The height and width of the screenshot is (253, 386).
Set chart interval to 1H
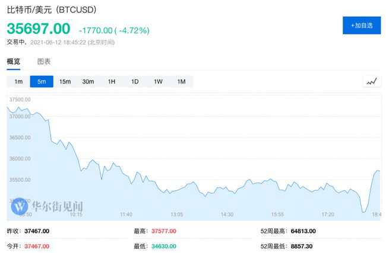click(112, 82)
